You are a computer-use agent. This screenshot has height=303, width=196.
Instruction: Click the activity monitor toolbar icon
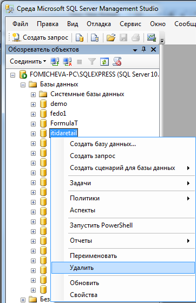click(x=152, y=37)
